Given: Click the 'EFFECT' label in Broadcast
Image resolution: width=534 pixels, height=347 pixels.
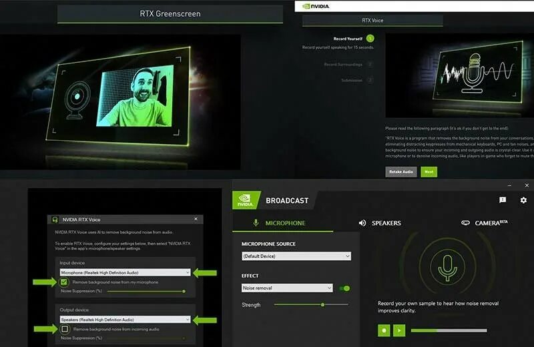Looking at the screenshot, I should point(250,276).
